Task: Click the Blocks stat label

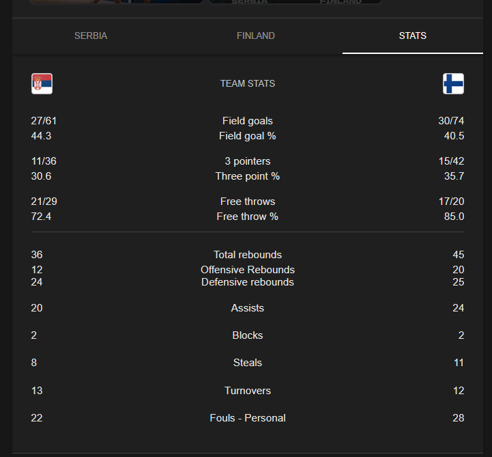Action: tap(248, 335)
